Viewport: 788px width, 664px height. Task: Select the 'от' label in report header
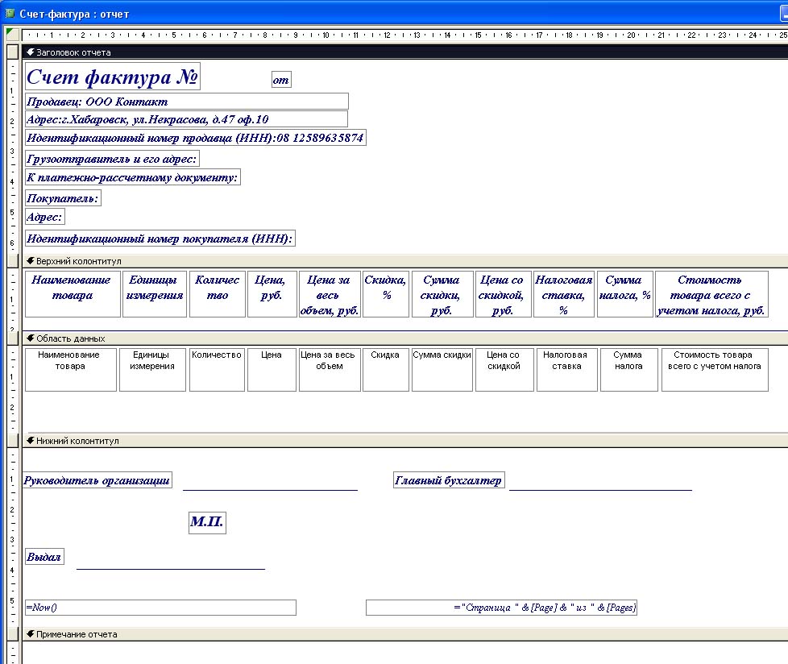click(281, 80)
